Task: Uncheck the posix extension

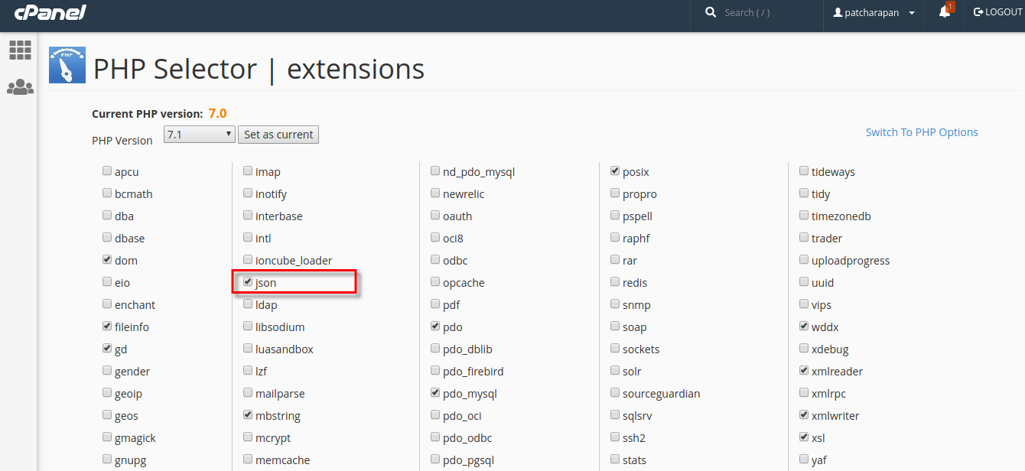Action: (x=615, y=171)
